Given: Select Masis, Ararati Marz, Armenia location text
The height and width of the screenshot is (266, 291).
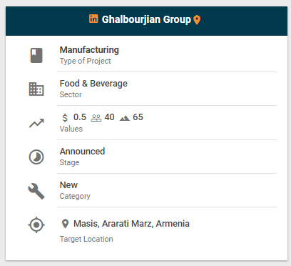Looking at the screenshot, I should 131,224.
